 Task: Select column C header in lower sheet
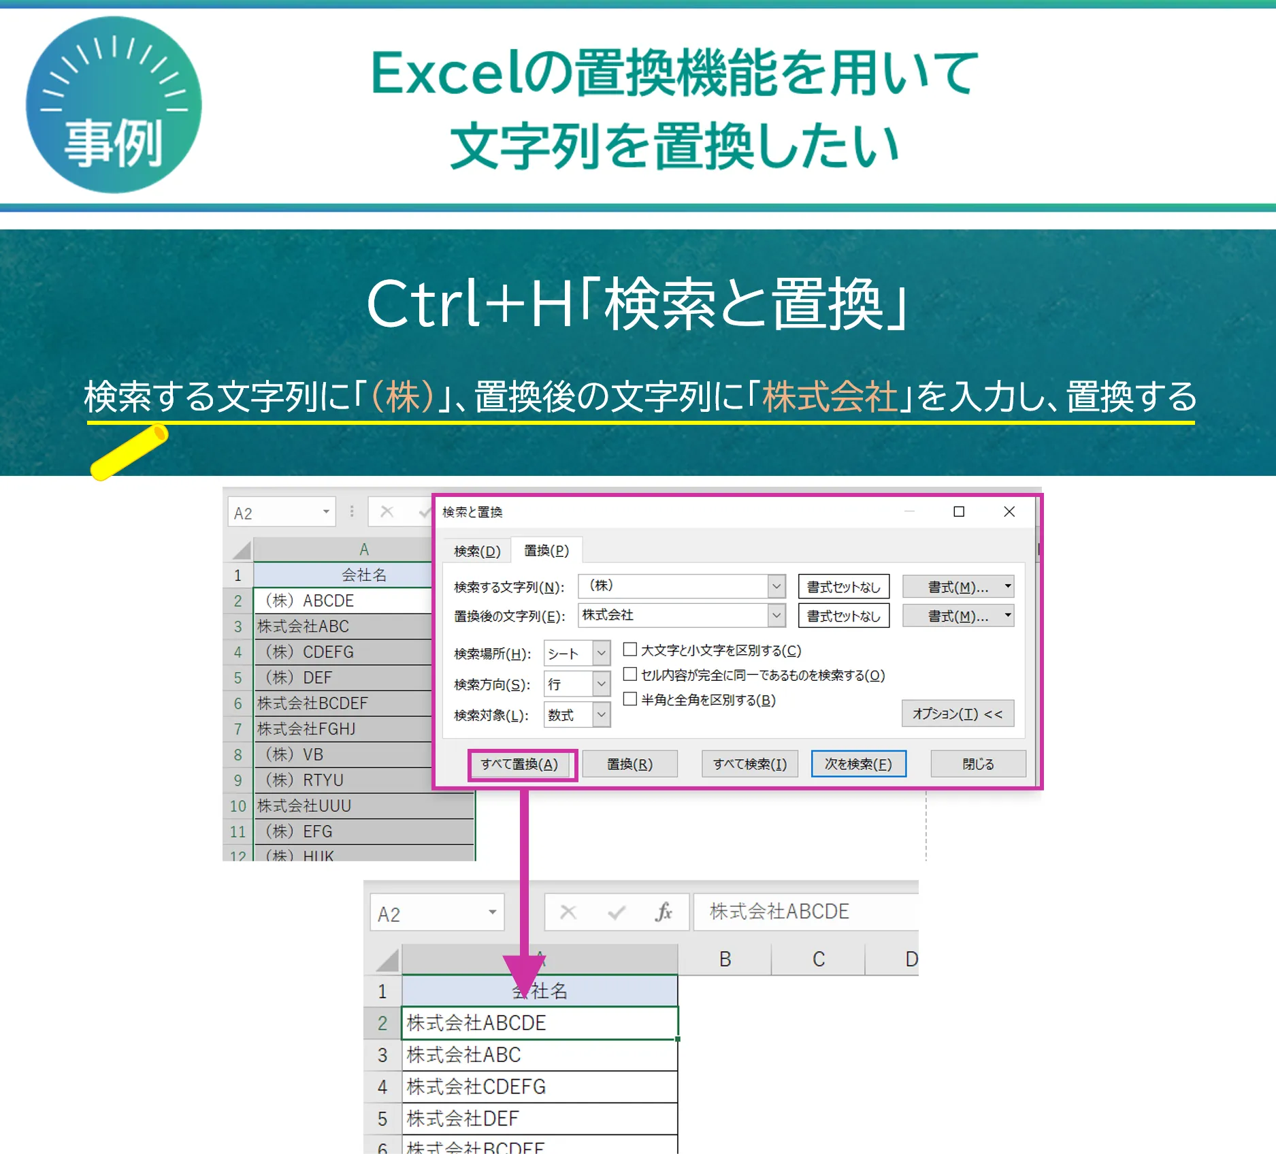[x=819, y=959]
